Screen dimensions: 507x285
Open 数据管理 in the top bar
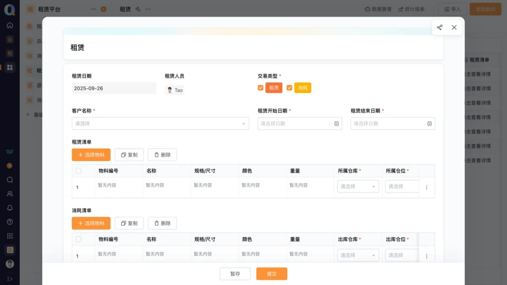tap(378, 9)
